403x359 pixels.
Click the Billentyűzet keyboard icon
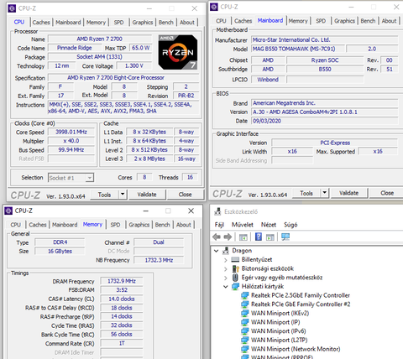[235, 259]
